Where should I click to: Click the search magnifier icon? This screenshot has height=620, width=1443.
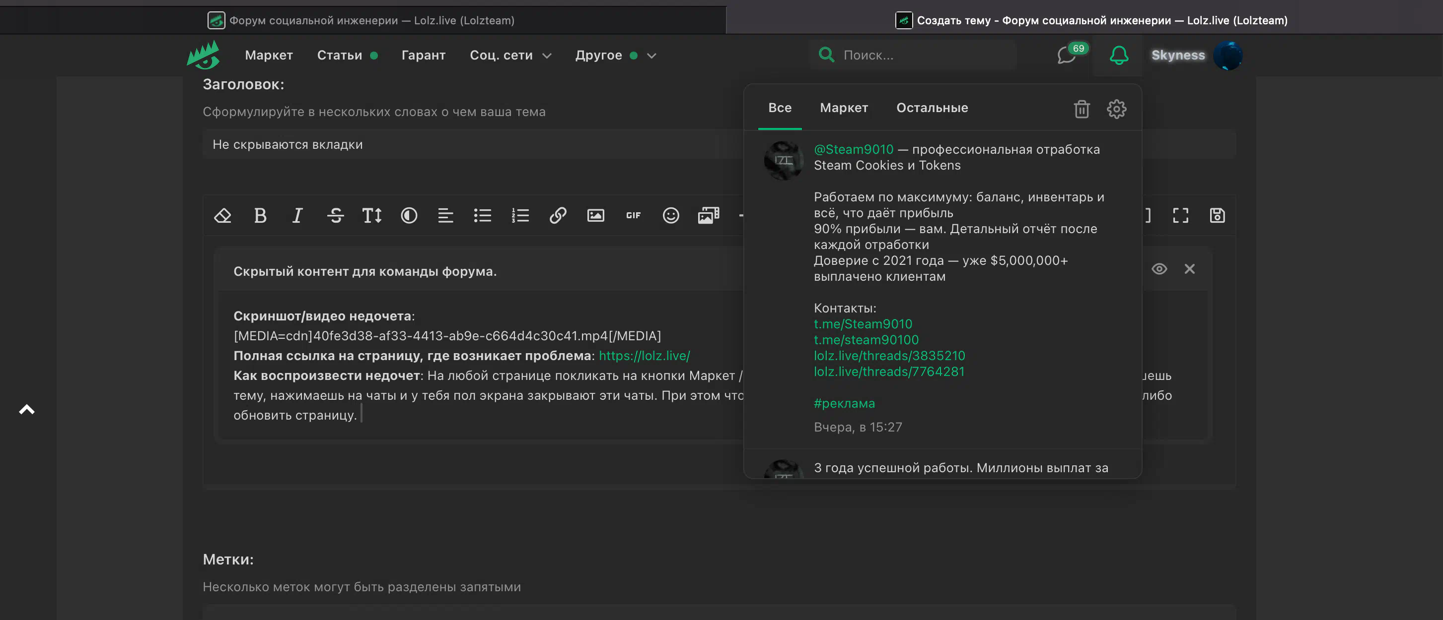pyautogui.click(x=826, y=54)
